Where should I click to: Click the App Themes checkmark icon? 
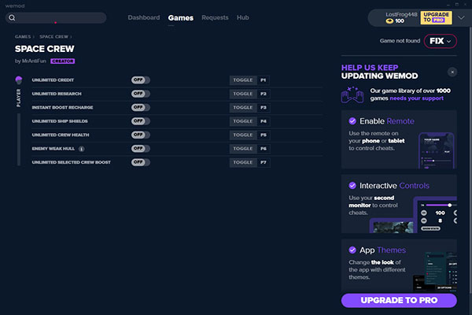tap(351, 250)
